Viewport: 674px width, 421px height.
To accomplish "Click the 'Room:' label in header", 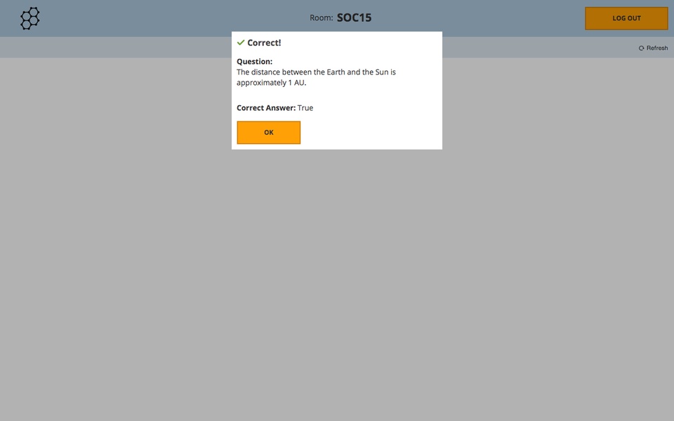I will click(x=321, y=18).
